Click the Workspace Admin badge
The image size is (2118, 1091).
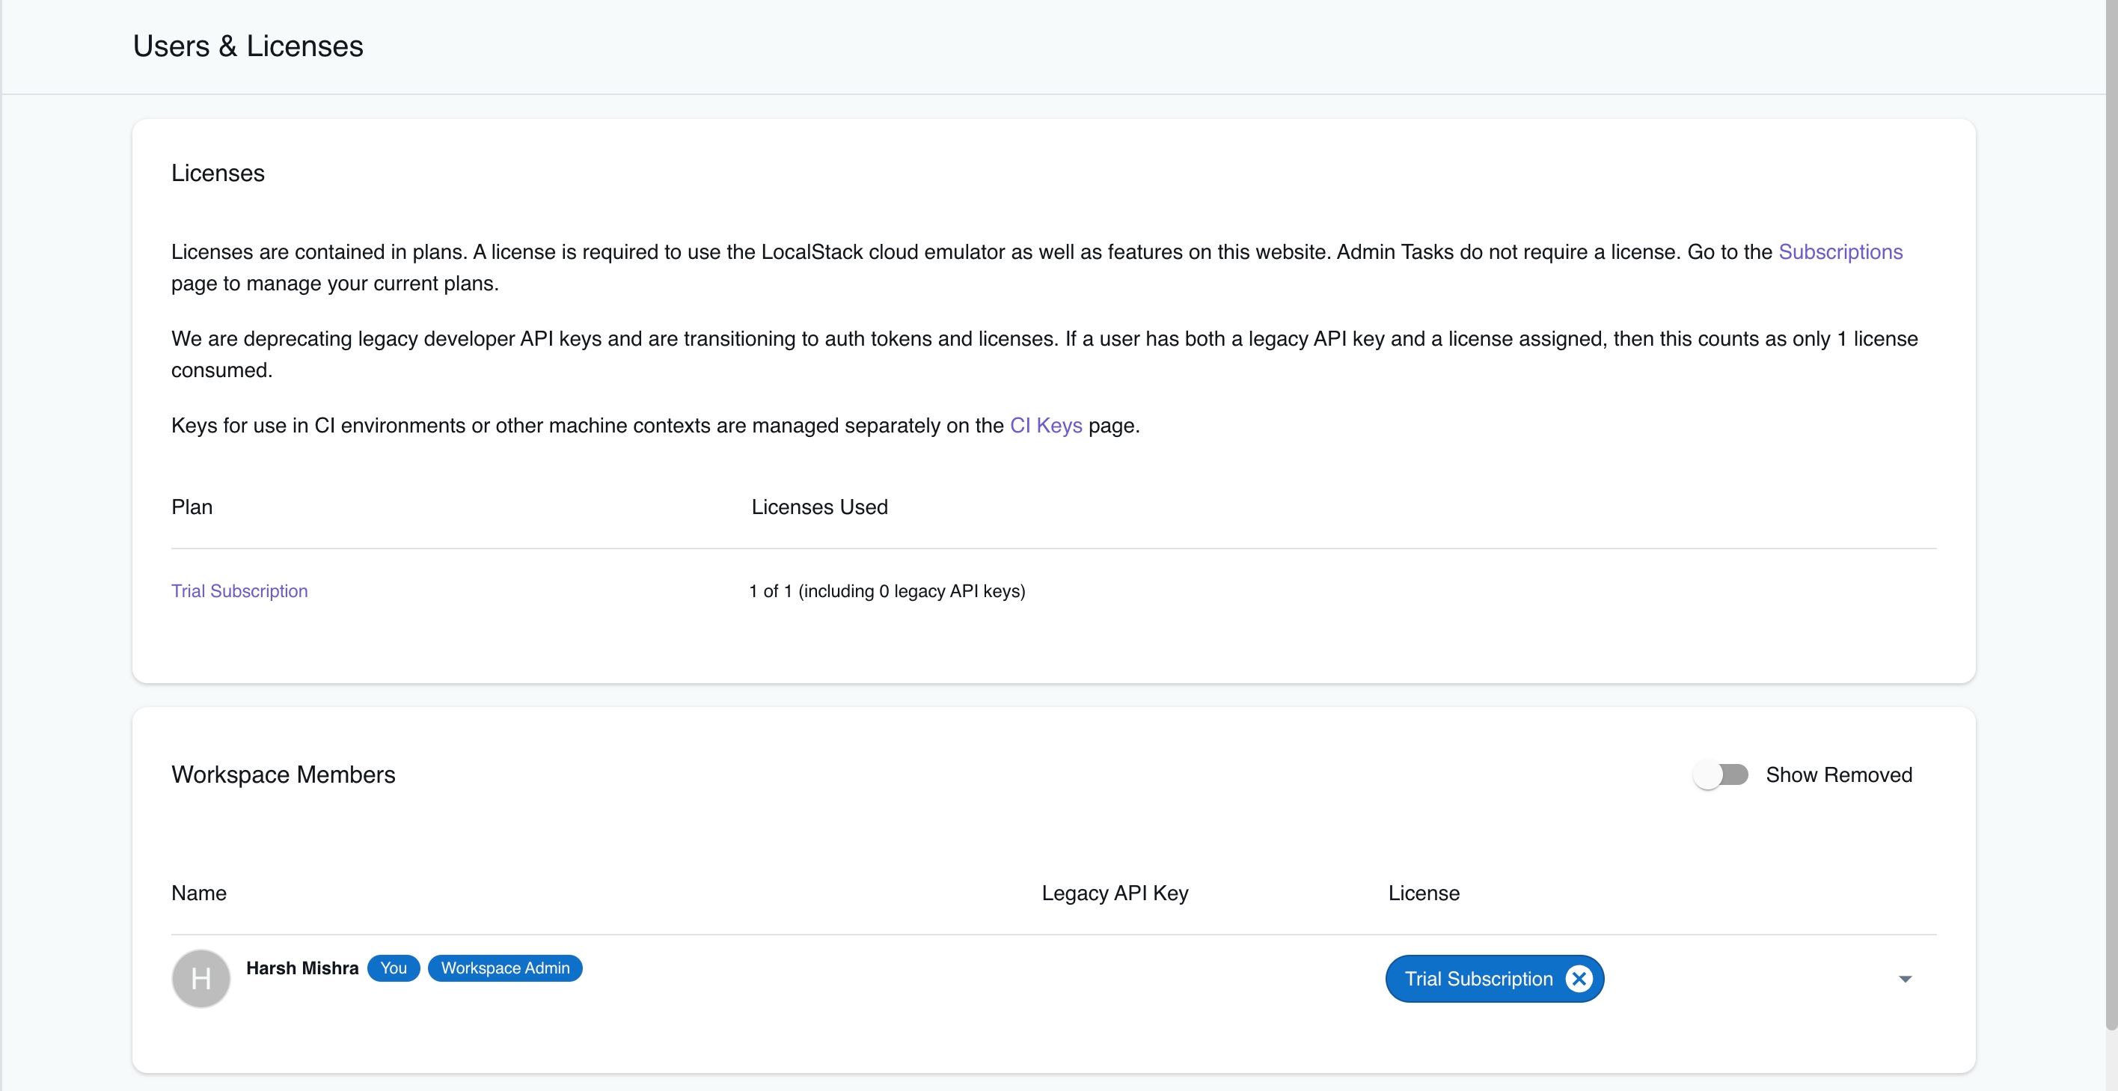(505, 968)
